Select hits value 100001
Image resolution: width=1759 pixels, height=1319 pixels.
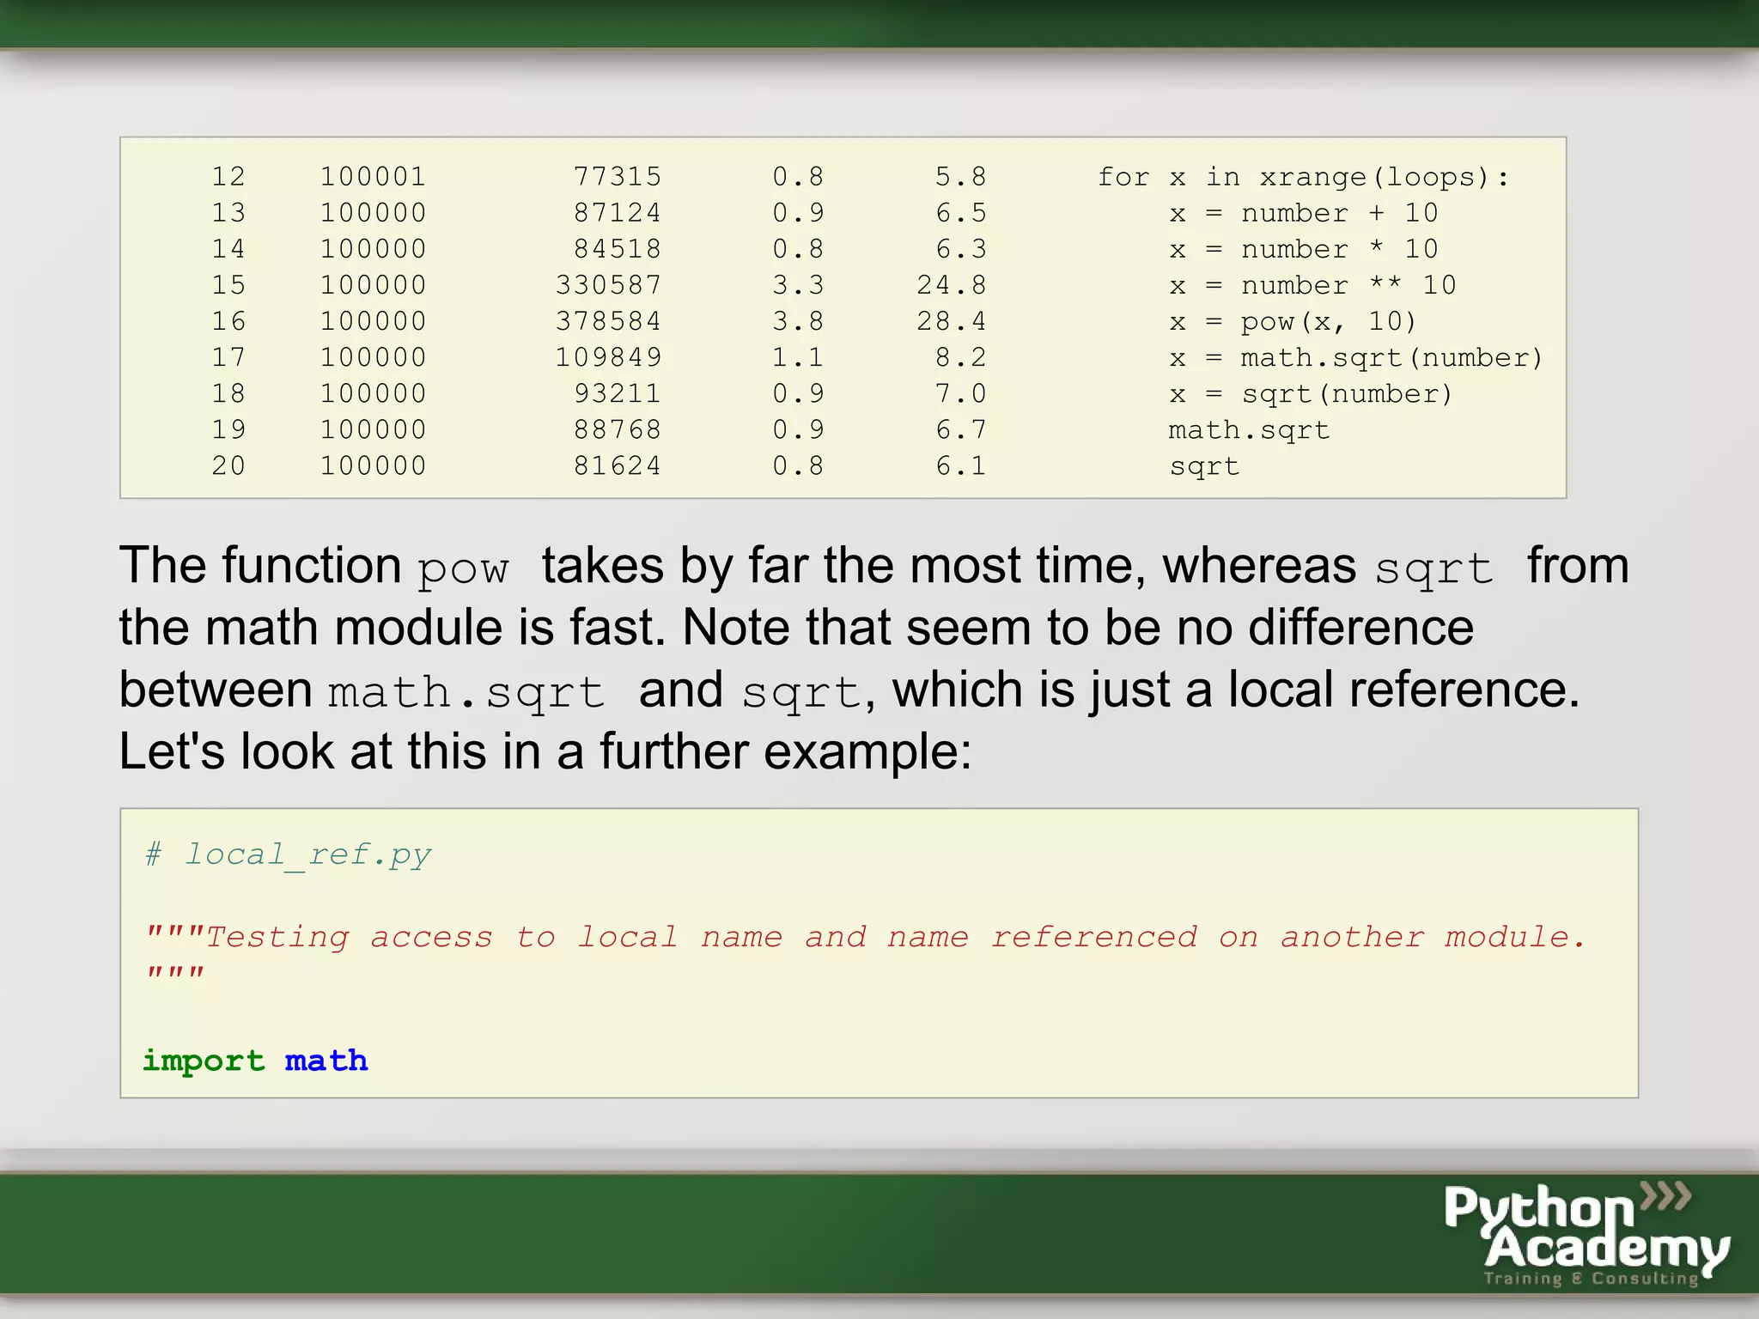(373, 177)
